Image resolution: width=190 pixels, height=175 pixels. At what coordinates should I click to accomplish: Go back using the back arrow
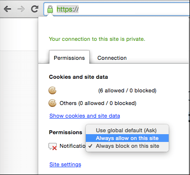click(8, 9)
